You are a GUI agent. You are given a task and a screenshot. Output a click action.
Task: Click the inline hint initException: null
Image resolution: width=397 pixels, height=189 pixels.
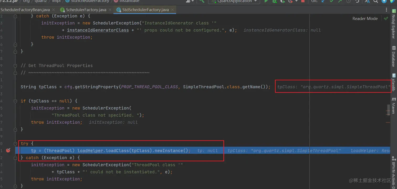pos(113,122)
